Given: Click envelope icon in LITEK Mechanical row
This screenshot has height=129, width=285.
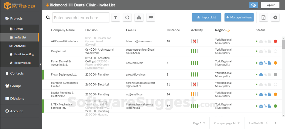Looking at the screenshot, I should (261, 106).
